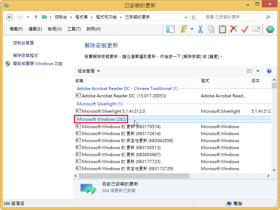
Task: Select Microsoft Silverlight 5.1.41212.0 entry
Action: tap(113, 111)
